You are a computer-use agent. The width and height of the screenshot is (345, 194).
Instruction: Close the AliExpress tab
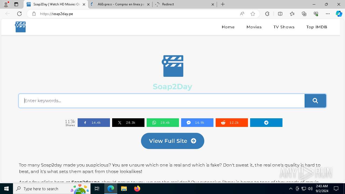click(148, 4)
